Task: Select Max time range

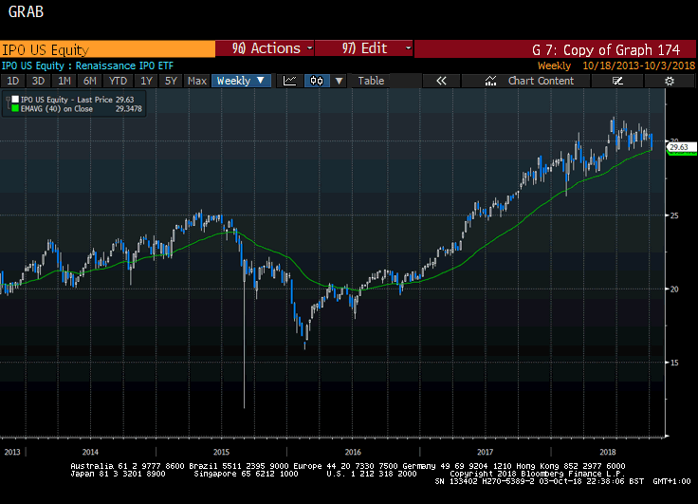Action: pos(197,81)
